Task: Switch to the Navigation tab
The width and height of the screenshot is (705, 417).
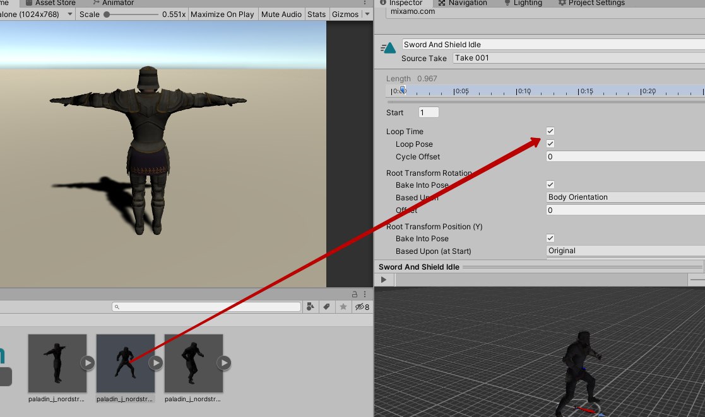Action: 463,3
